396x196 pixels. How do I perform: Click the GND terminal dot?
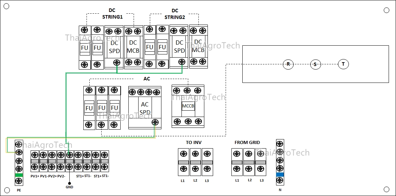coord(69,183)
